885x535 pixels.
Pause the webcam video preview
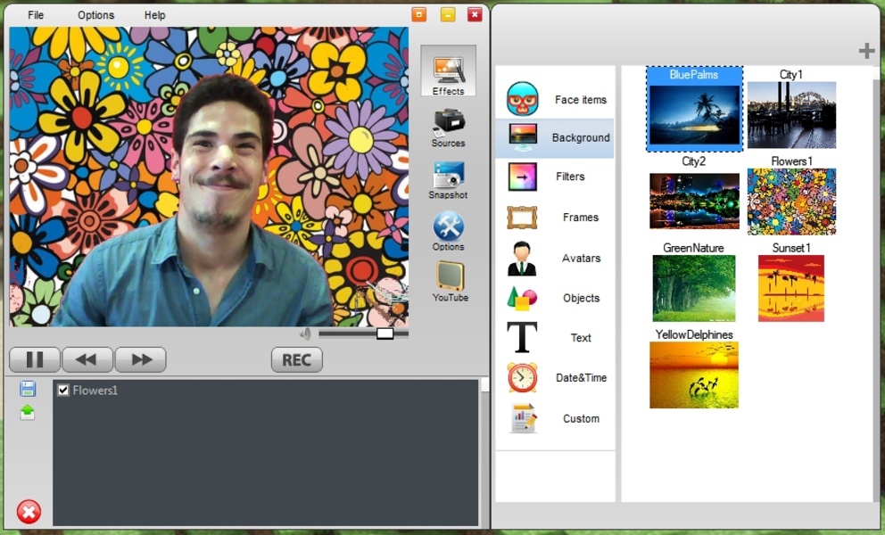tap(35, 359)
